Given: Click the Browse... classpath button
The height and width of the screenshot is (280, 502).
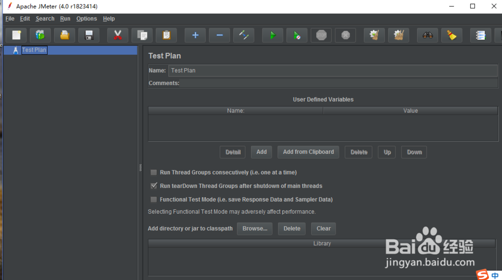Looking at the screenshot, I should click(255, 229).
